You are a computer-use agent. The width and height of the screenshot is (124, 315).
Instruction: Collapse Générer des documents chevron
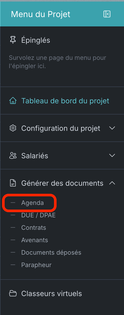click(112, 183)
